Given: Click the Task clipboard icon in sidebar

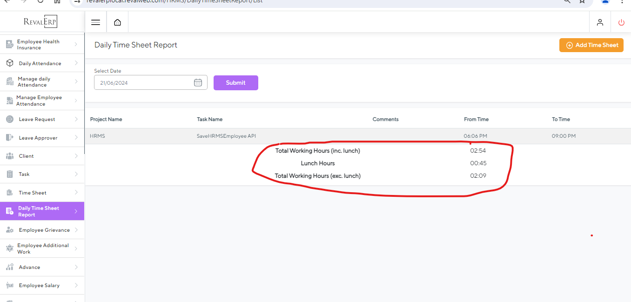Looking at the screenshot, I should click(10, 174).
